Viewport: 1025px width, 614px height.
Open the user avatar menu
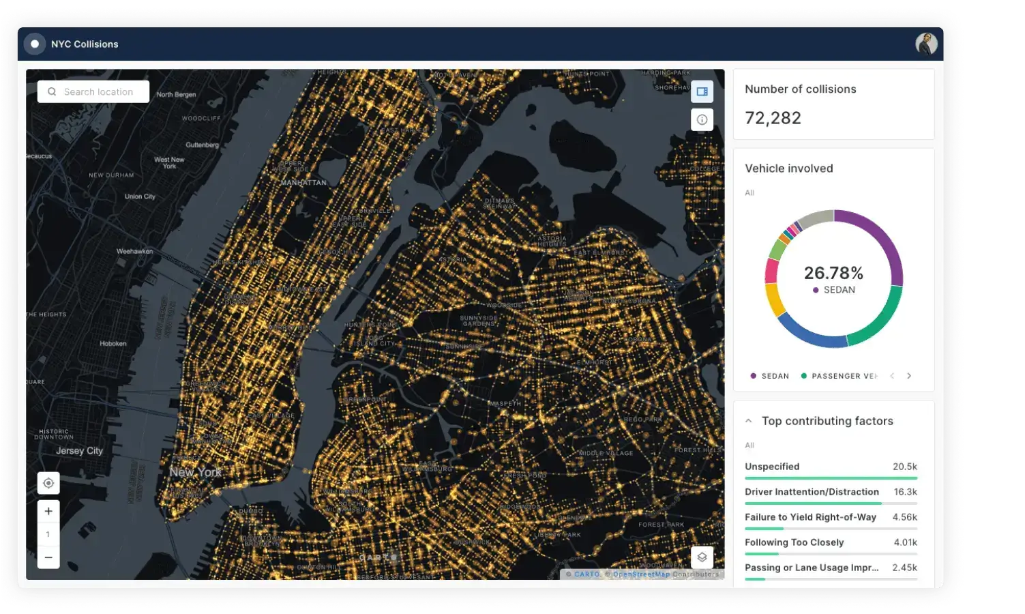tap(925, 44)
